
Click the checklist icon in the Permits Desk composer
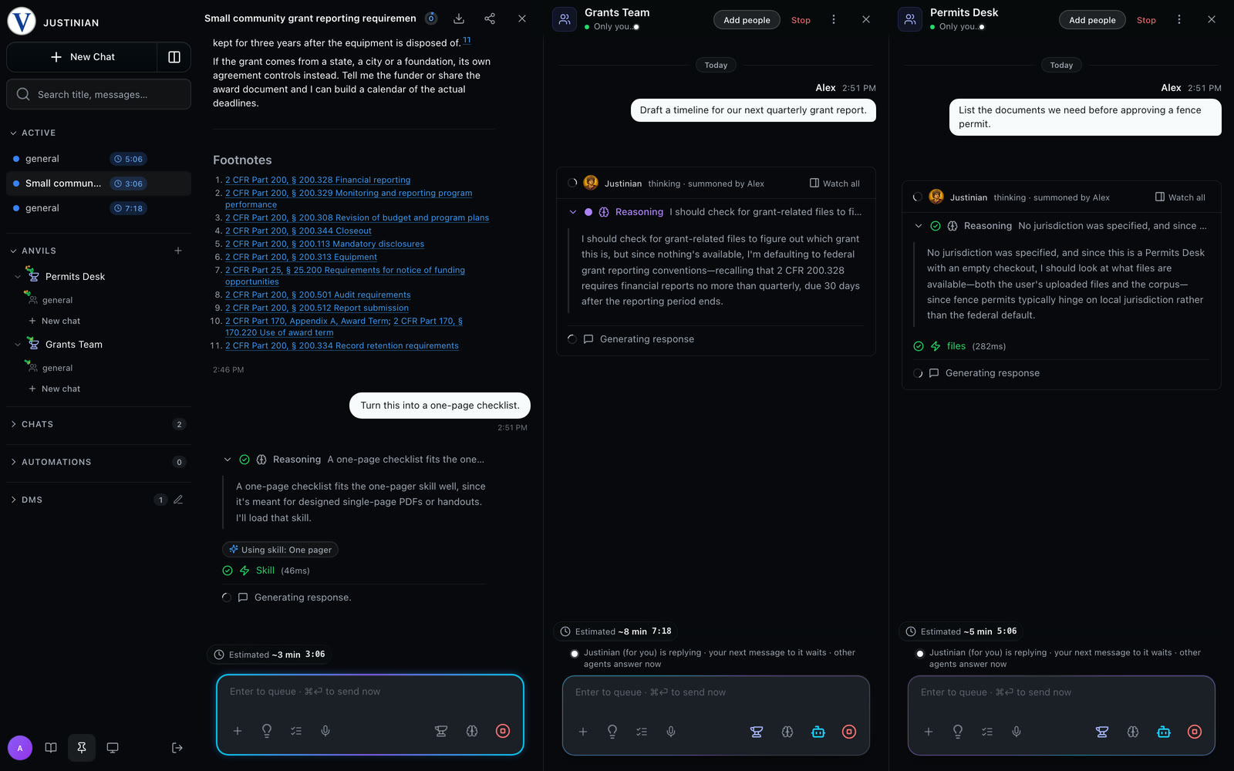pyautogui.click(x=987, y=732)
